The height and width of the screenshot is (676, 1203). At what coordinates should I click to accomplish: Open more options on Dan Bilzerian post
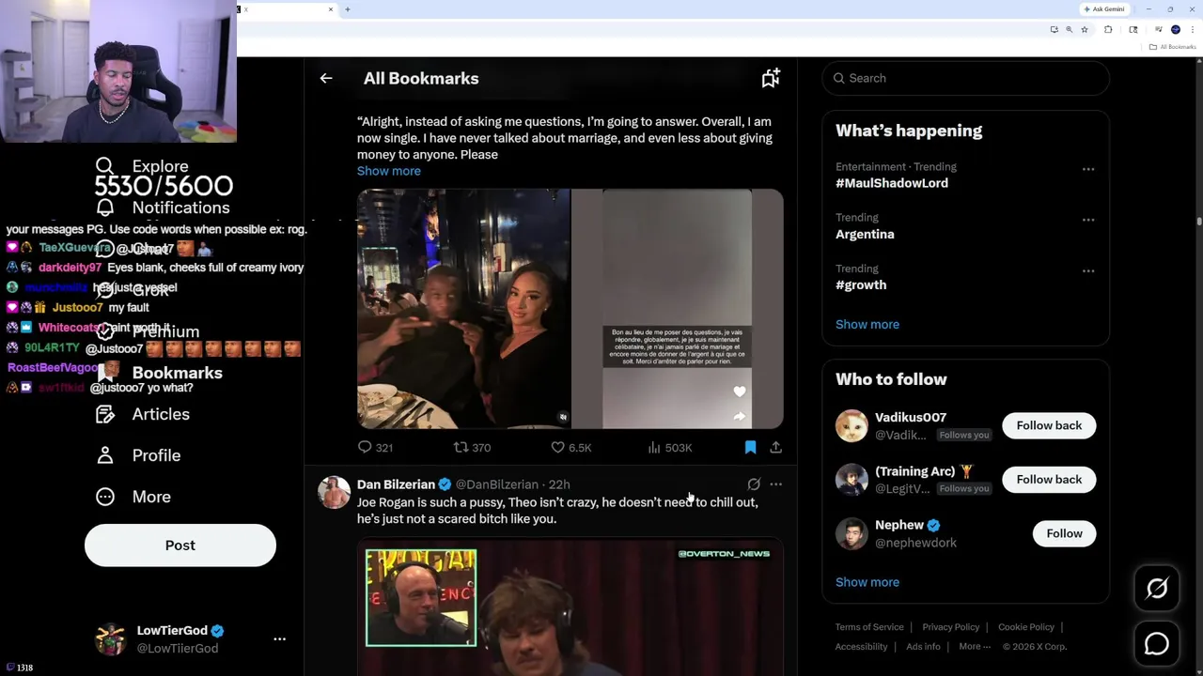coord(775,484)
